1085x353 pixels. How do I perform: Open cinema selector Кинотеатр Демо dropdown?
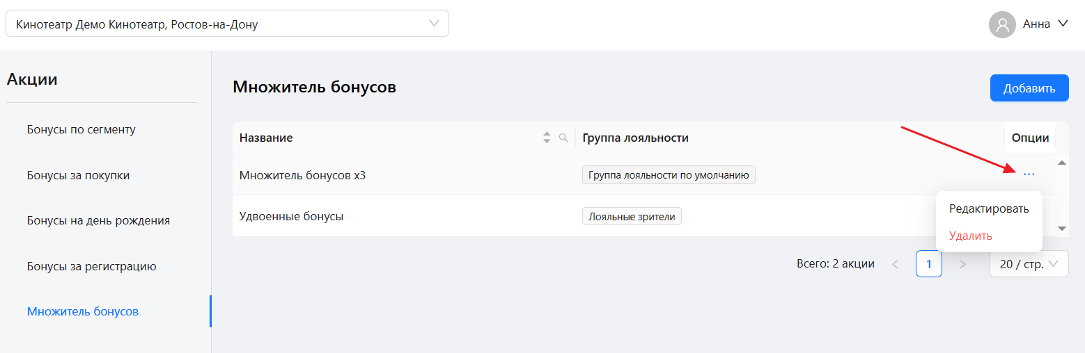[x=227, y=24]
